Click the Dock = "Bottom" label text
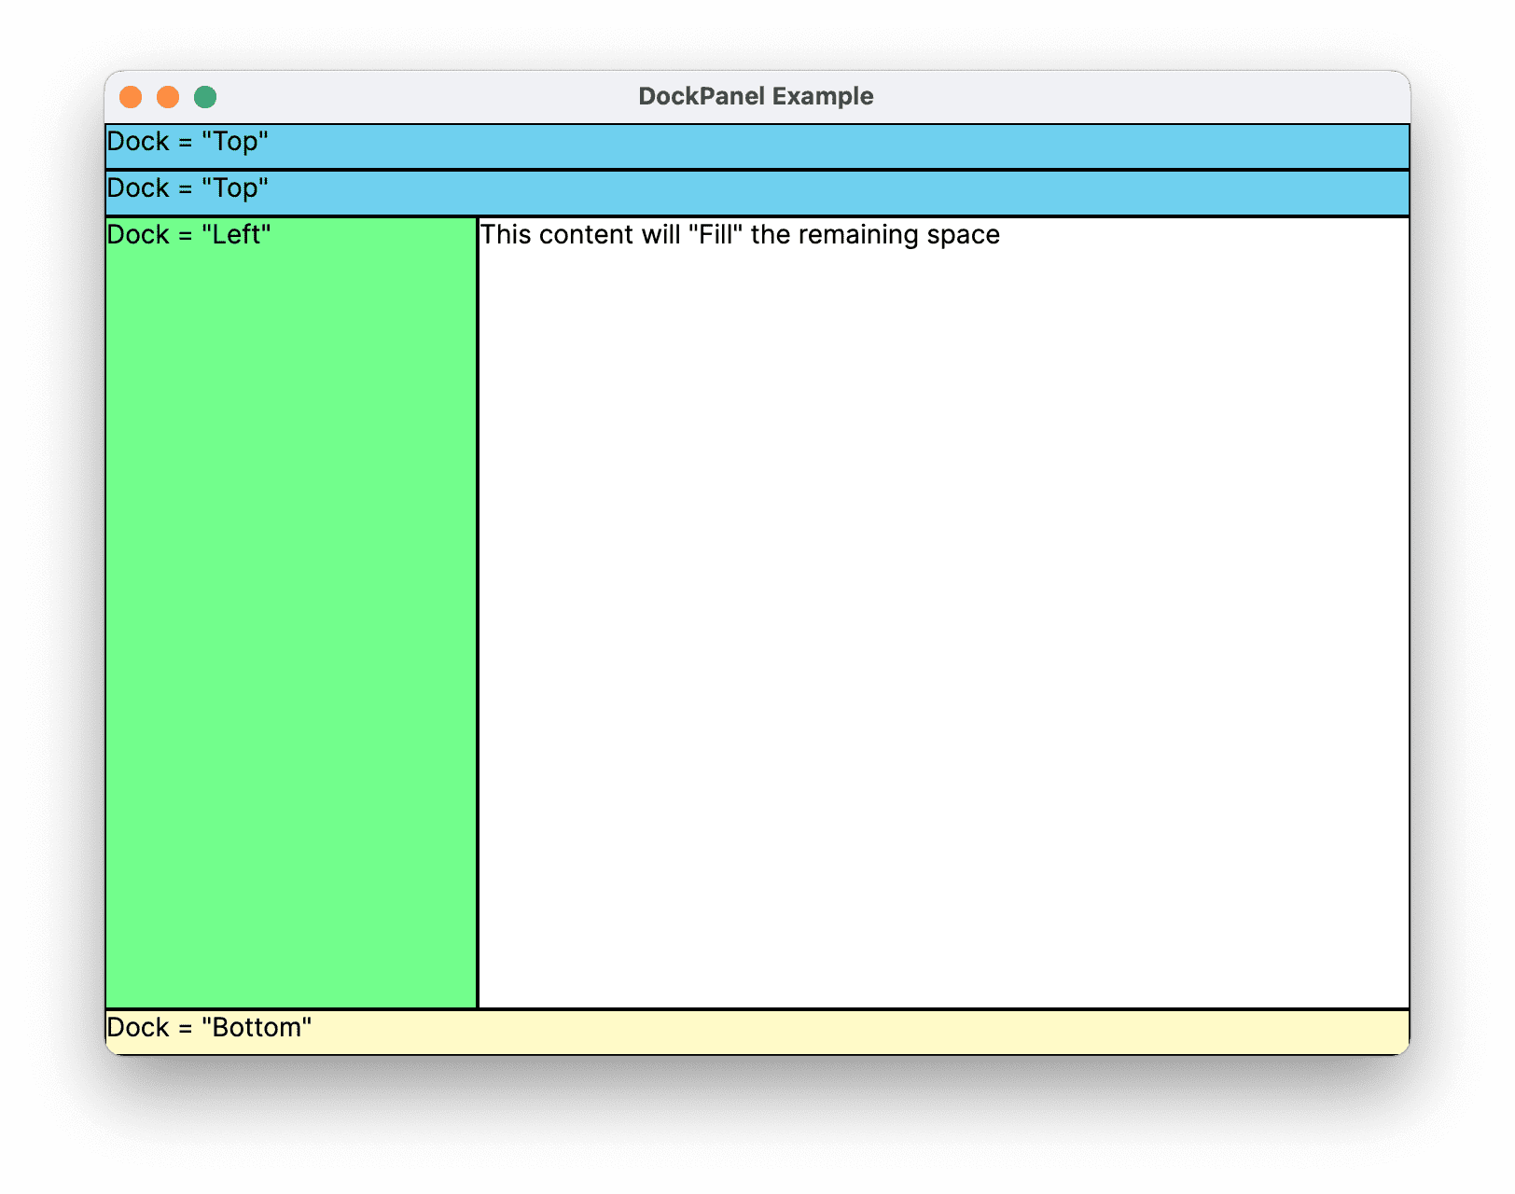The image size is (1515, 1194). [209, 1027]
